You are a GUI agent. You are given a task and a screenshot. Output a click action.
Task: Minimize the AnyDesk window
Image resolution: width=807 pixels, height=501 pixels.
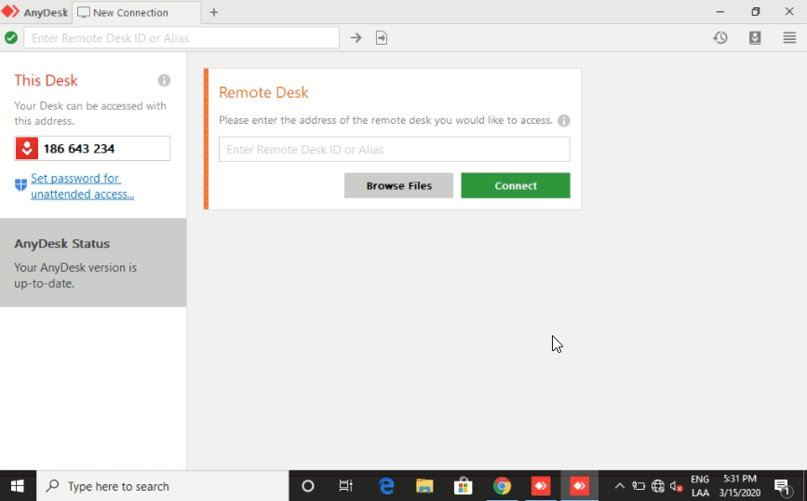(x=720, y=12)
